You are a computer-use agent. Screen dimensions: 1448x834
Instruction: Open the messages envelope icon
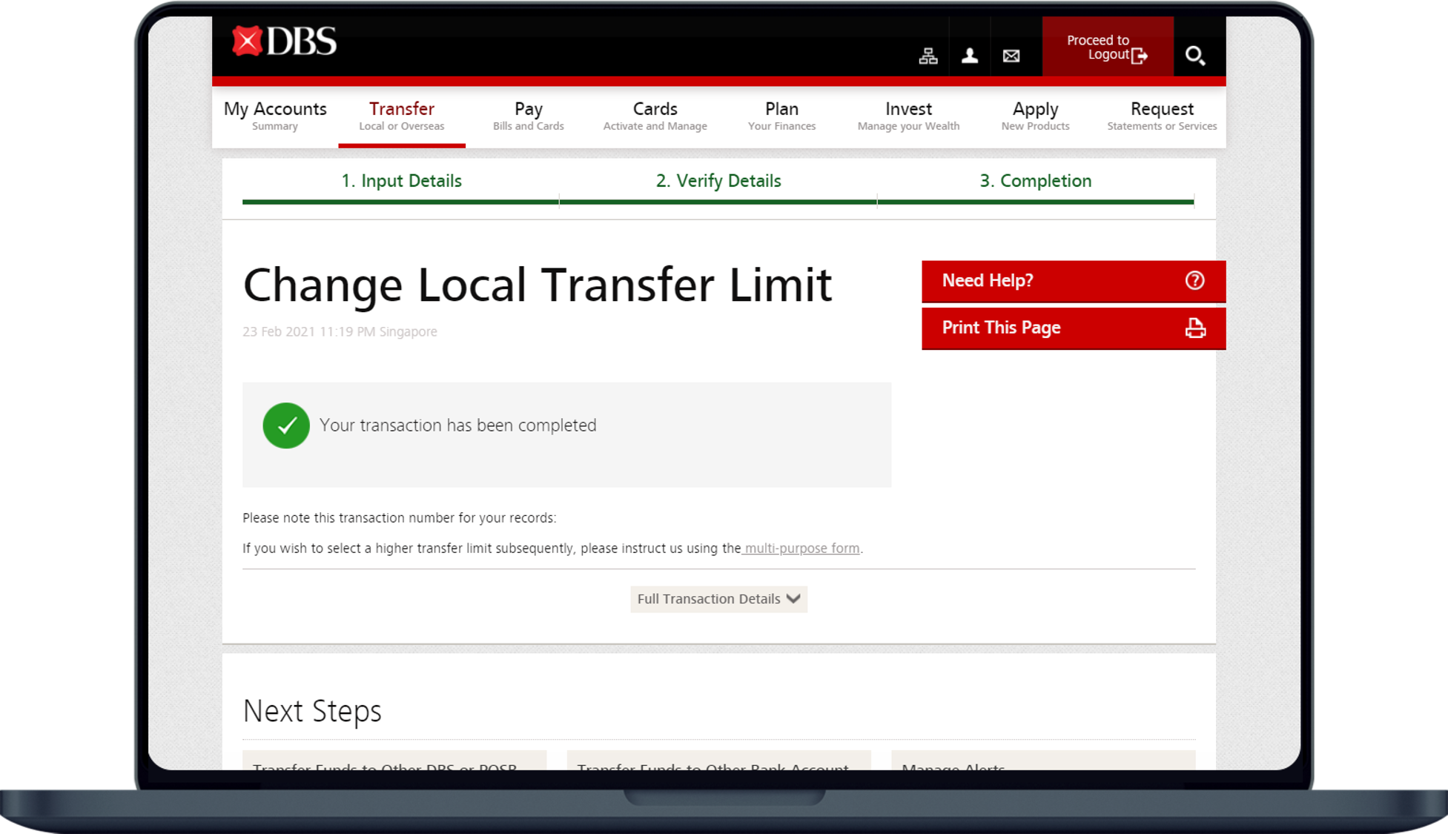[1011, 56]
